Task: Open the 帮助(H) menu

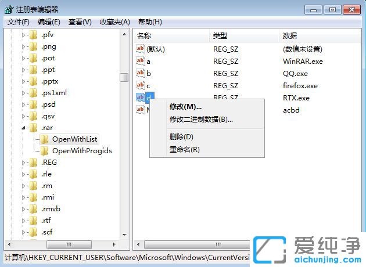Action: 150,22
